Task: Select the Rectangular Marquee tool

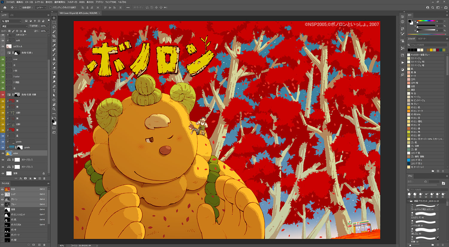Action: coord(54,22)
